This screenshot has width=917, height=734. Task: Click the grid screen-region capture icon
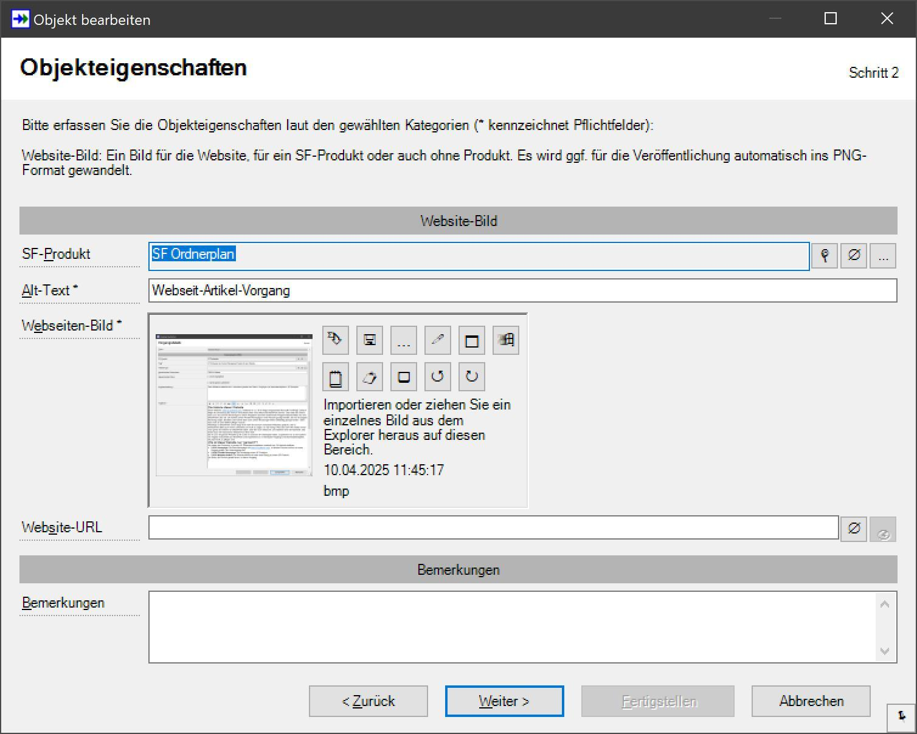pyautogui.click(x=506, y=340)
